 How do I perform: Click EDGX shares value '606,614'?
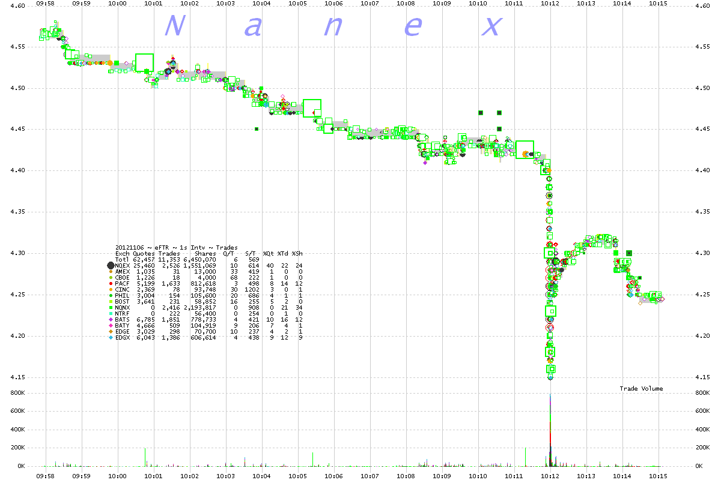click(204, 337)
